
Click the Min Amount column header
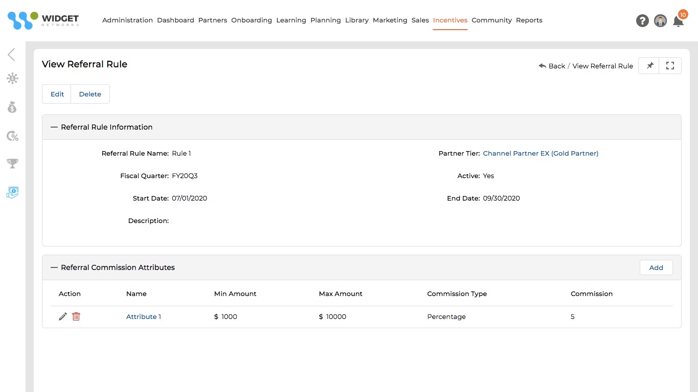tap(235, 293)
